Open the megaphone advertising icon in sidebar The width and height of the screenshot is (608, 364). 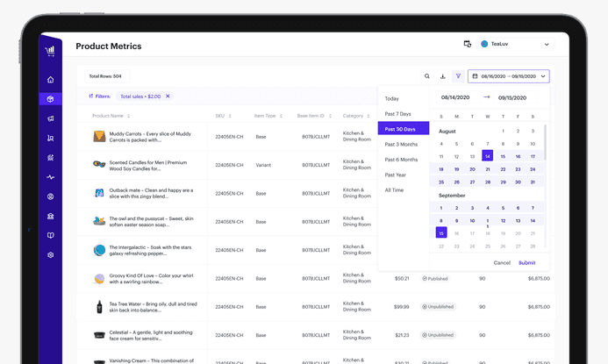tap(51, 118)
